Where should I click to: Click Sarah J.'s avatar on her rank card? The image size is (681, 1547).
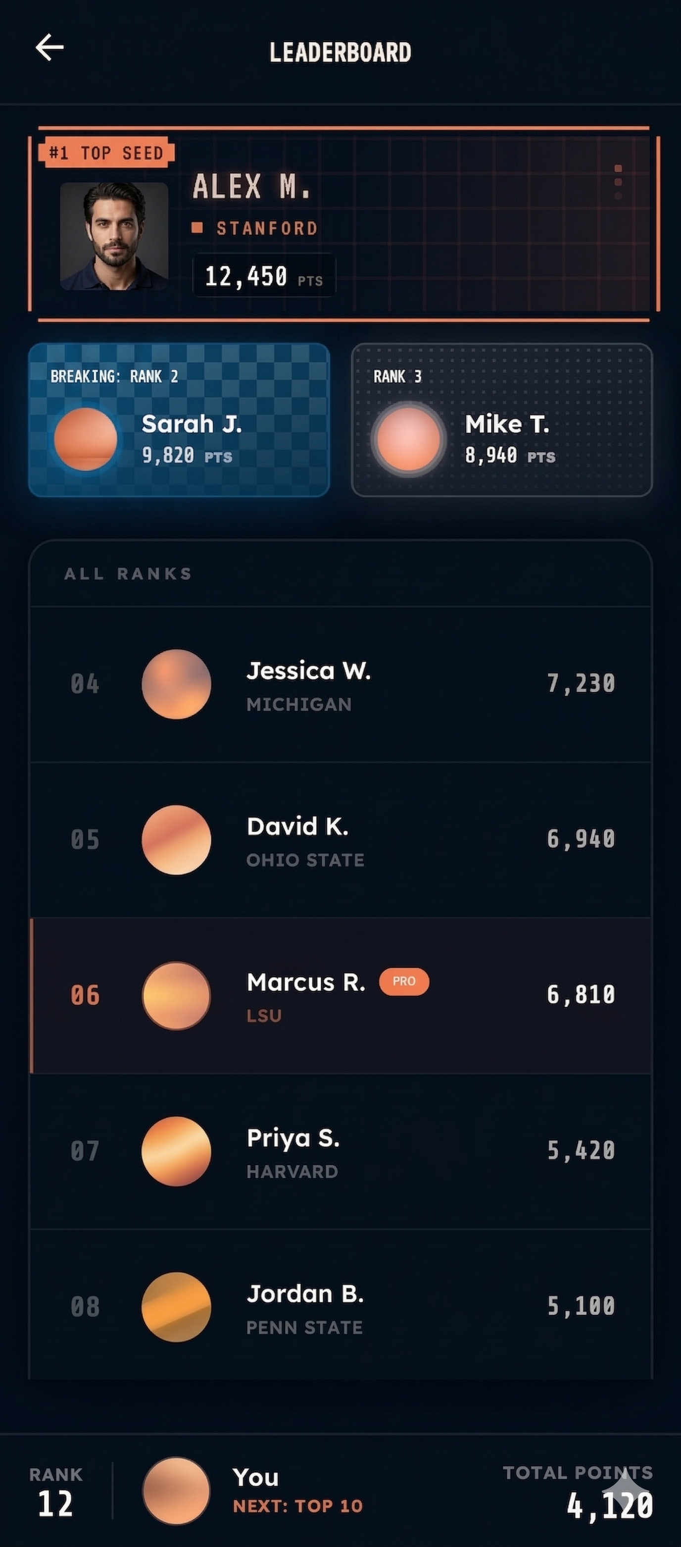pos(86,439)
